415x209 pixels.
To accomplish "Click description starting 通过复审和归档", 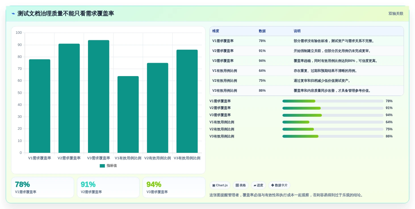I will pyautogui.click(x=323, y=81).
